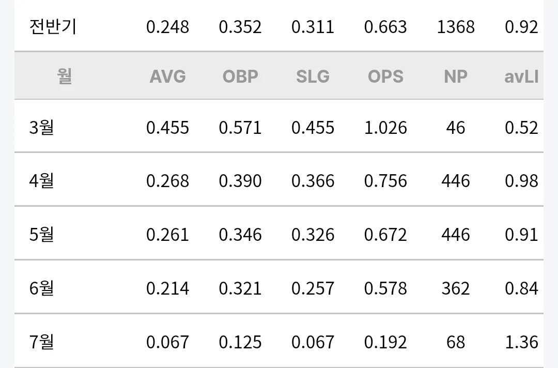Select the 4월 row label
Image resolution: width=558 pixels, height=368 pixels.
(x=42, y=181)
